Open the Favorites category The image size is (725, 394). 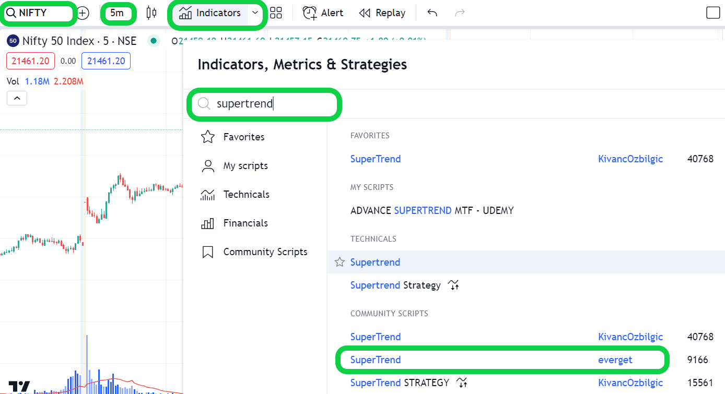243,137
